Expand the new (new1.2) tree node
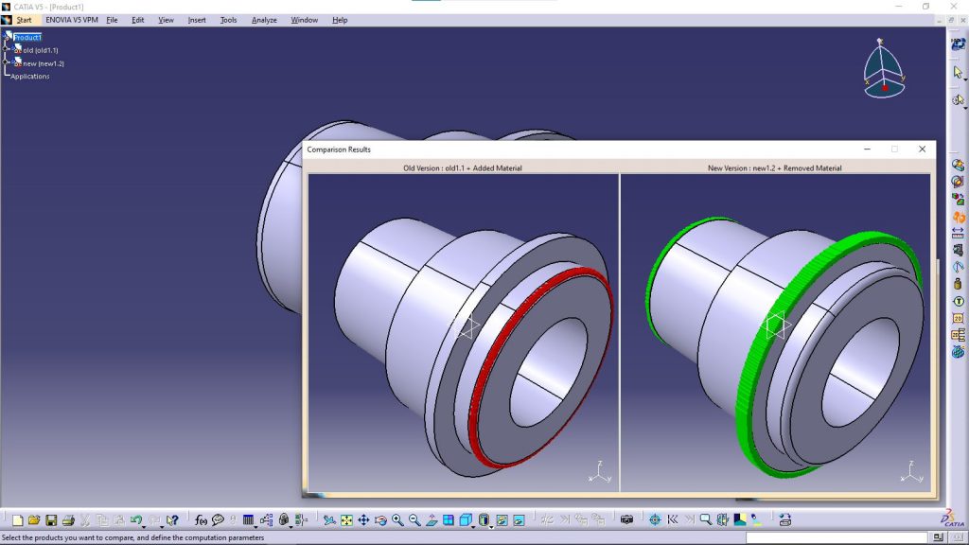The height and width of the screenshot is (545, 969). pos(7,62)
